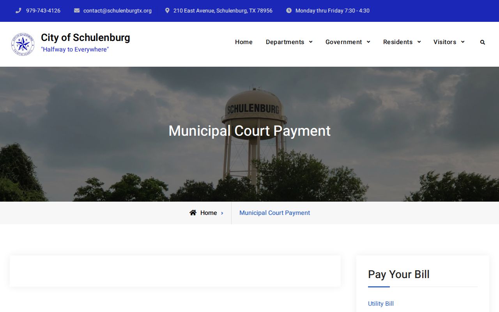
Task: Click the house icon in breadcrumb
Action: [193, 213]
